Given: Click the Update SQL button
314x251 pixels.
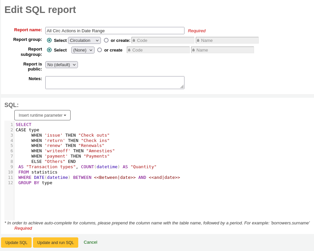Looking at the screenshot, I should pyautogui.click(x=16, y=242).
